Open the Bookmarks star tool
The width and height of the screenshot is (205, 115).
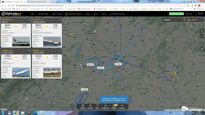(x=105, y=107)
